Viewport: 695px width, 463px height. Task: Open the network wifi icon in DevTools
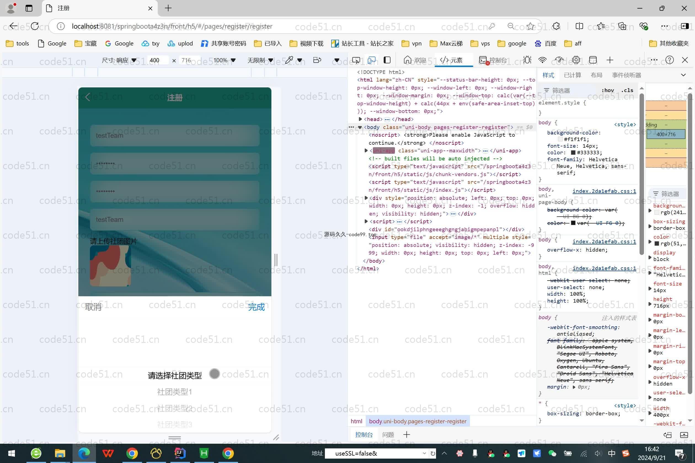pyautogui.click(x=542, y=60)
